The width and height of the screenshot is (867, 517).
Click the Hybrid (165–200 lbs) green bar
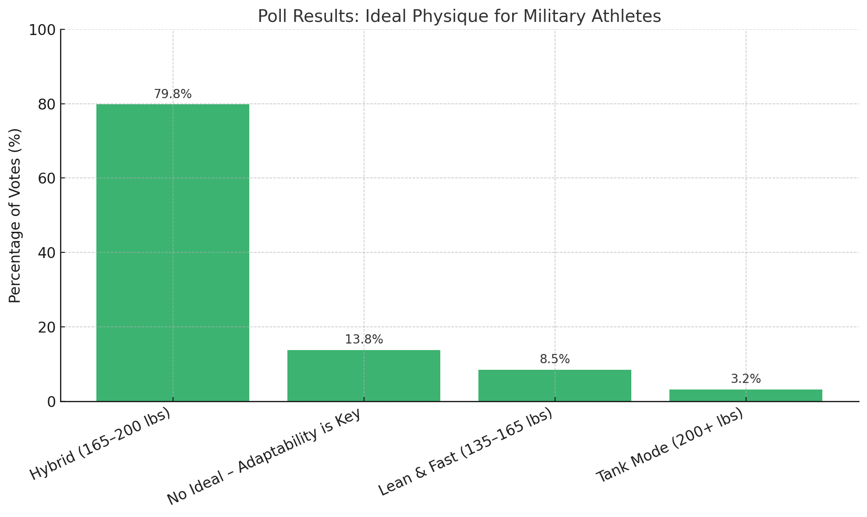[x=173, y=252]
